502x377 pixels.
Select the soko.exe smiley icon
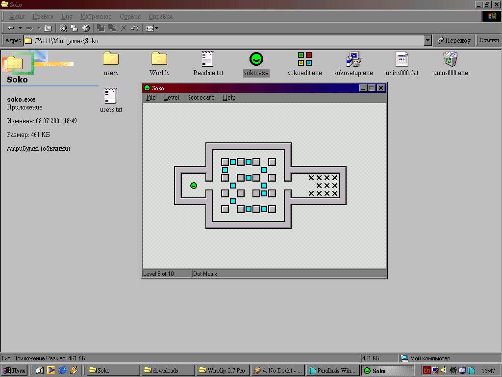pos(256,59)
